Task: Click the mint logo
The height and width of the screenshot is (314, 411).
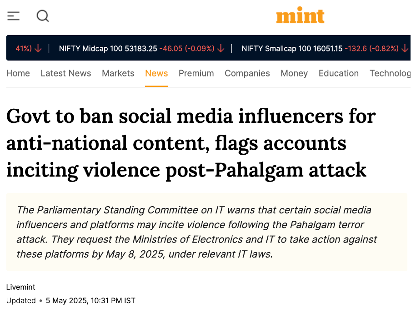Action: pyautogui.click(x=300, y=15)
